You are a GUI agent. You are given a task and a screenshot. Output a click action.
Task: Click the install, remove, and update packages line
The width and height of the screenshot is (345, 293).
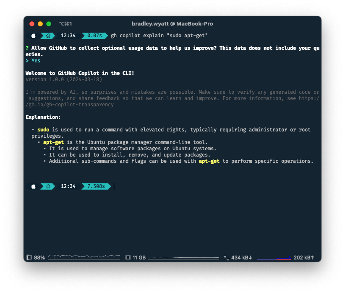coord(130,155)
